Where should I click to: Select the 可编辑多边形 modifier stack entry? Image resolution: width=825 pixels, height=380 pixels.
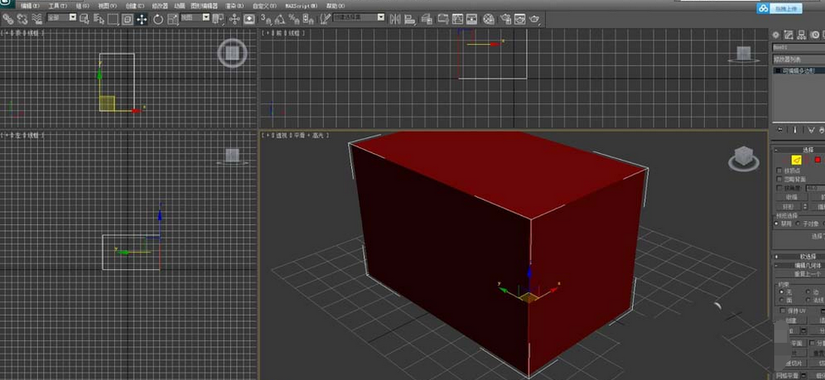(x=800, y=71)
